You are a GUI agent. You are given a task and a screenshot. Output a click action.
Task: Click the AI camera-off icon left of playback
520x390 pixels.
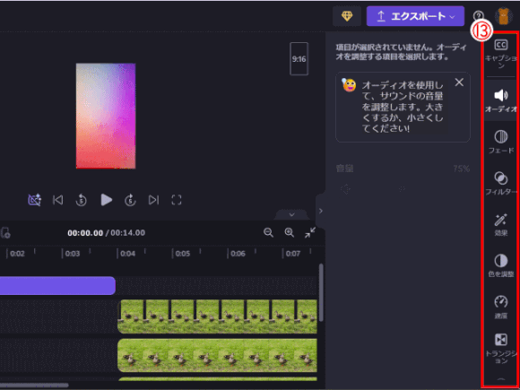click(x=34, y=200)
